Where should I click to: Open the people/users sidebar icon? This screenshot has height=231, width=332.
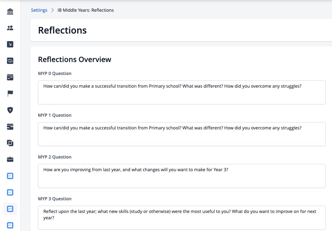10,28
